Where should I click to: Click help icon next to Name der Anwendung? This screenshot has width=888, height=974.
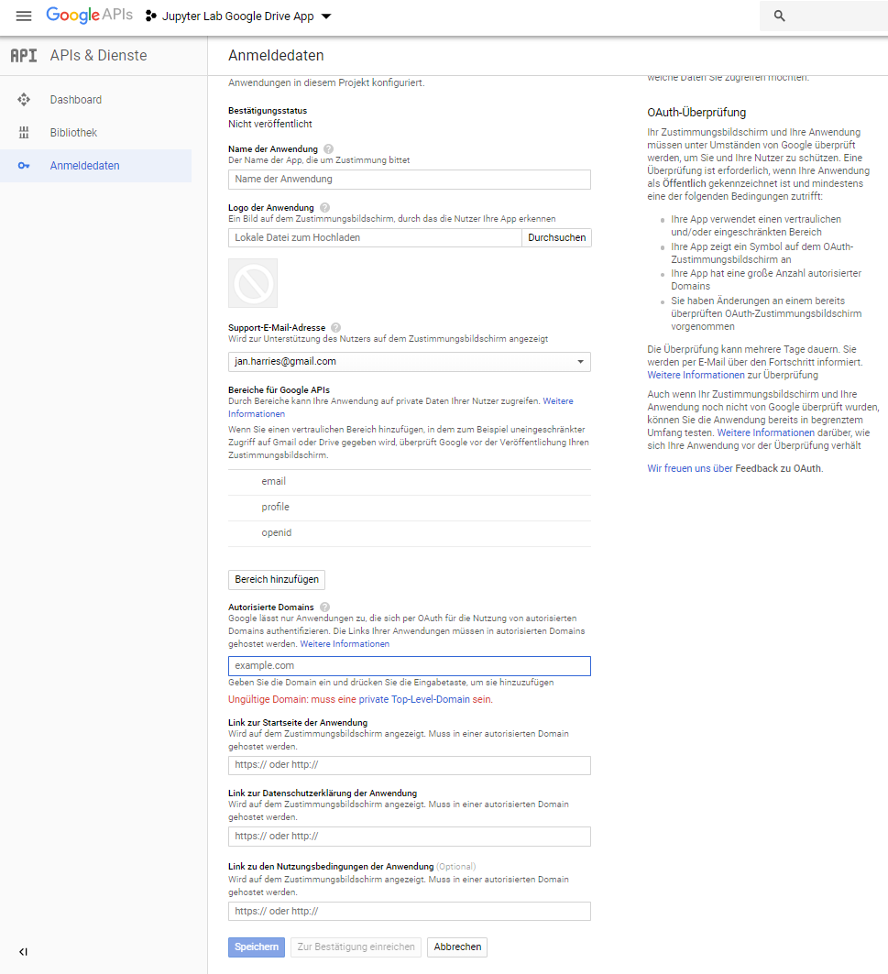point(329,149)
